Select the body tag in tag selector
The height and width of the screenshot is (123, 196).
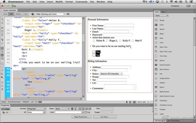point(3,102)
